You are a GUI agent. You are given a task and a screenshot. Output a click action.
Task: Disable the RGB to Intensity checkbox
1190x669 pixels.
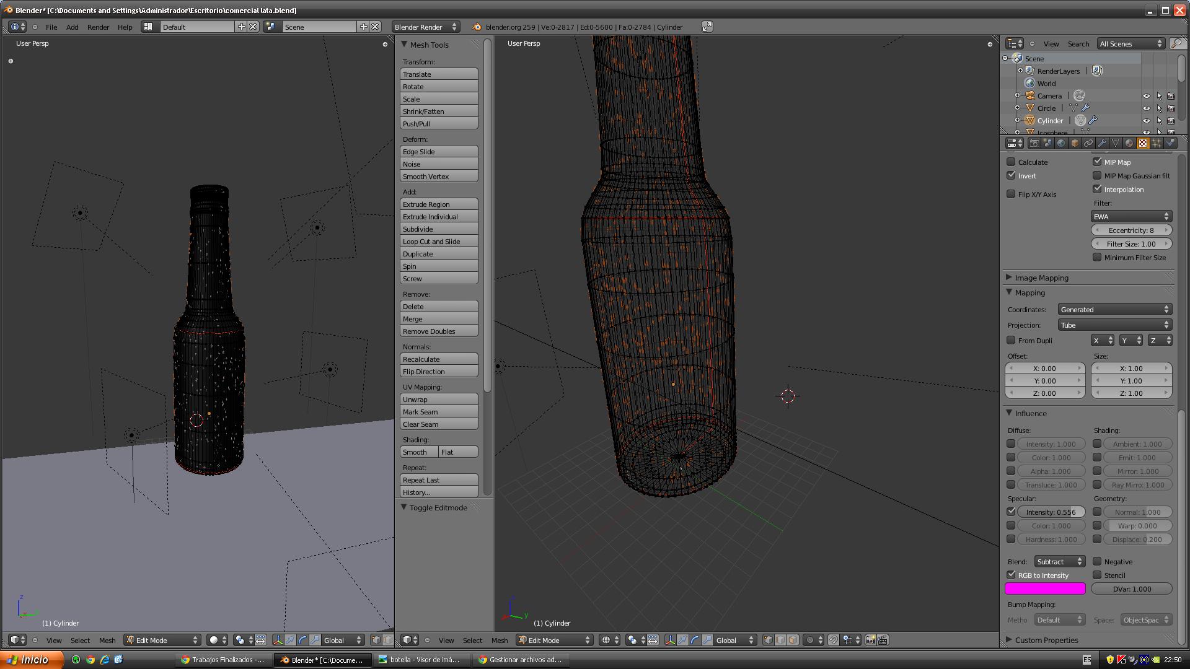click(x=1011, y=575)
